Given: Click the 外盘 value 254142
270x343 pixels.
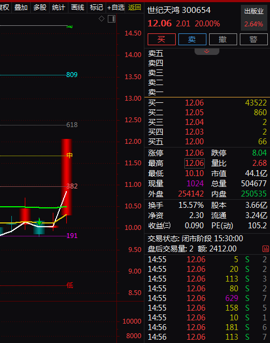Looking at the screenshot, I should (x=191, y=194).
